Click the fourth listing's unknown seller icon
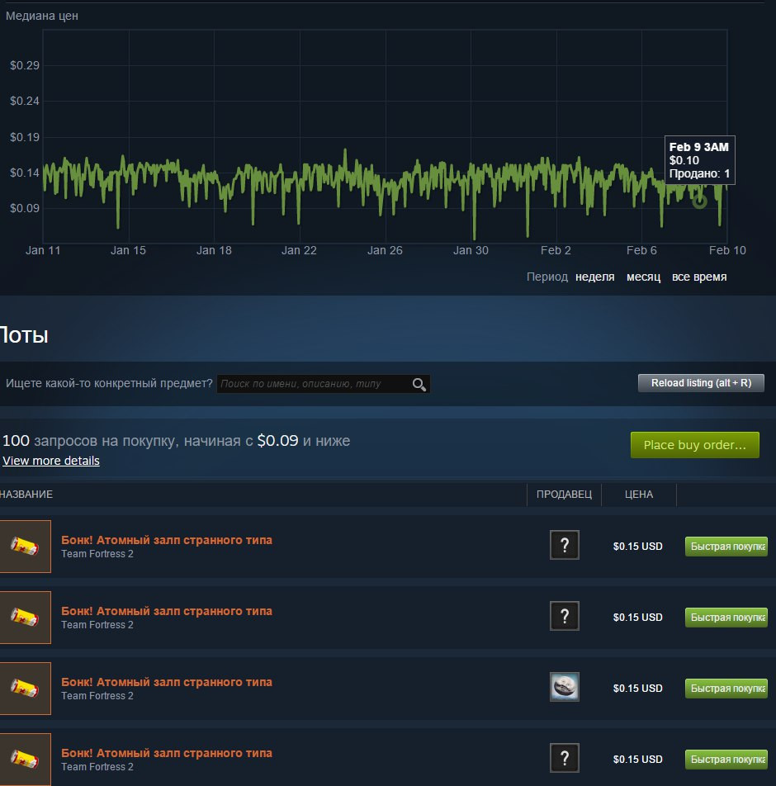The width and height of the screenshot is (776, 786). coord(565,758)
